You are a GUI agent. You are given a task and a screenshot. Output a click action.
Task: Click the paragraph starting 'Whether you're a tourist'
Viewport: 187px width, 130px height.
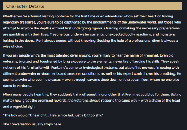92,31
